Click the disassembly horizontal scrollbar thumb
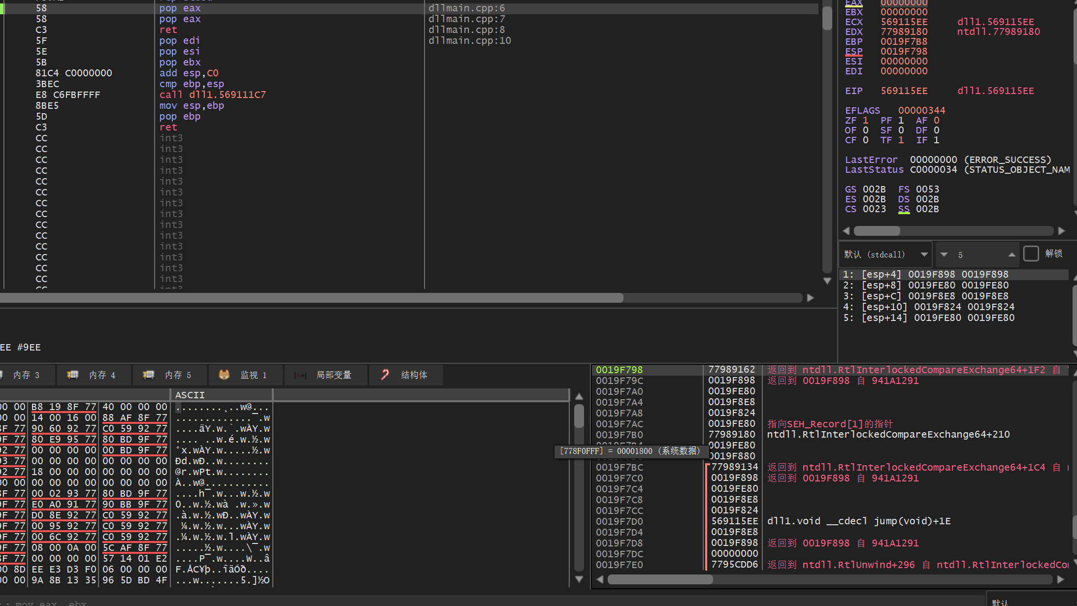1077x606 pixels. [310, 298]
